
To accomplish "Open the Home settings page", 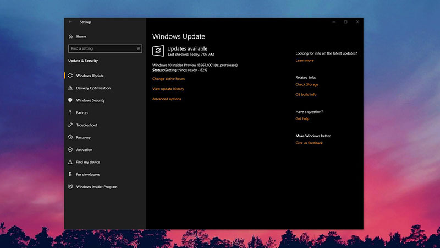I will [81, 36].
